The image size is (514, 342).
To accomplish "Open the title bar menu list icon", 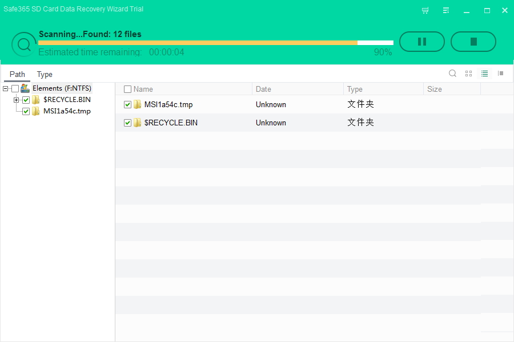I will (446, 10).
